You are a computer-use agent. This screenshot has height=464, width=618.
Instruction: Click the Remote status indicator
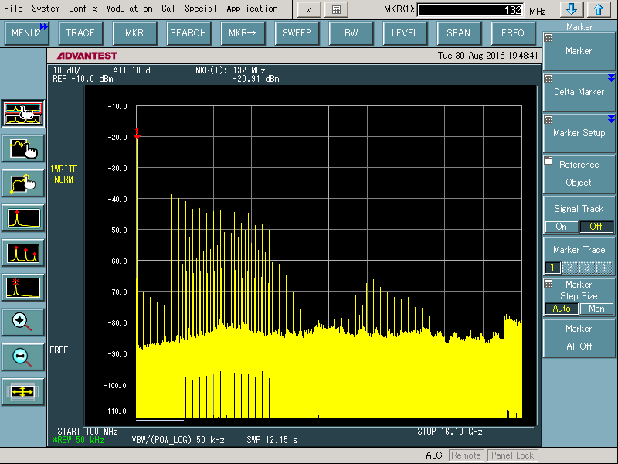[x=467, y=455]
